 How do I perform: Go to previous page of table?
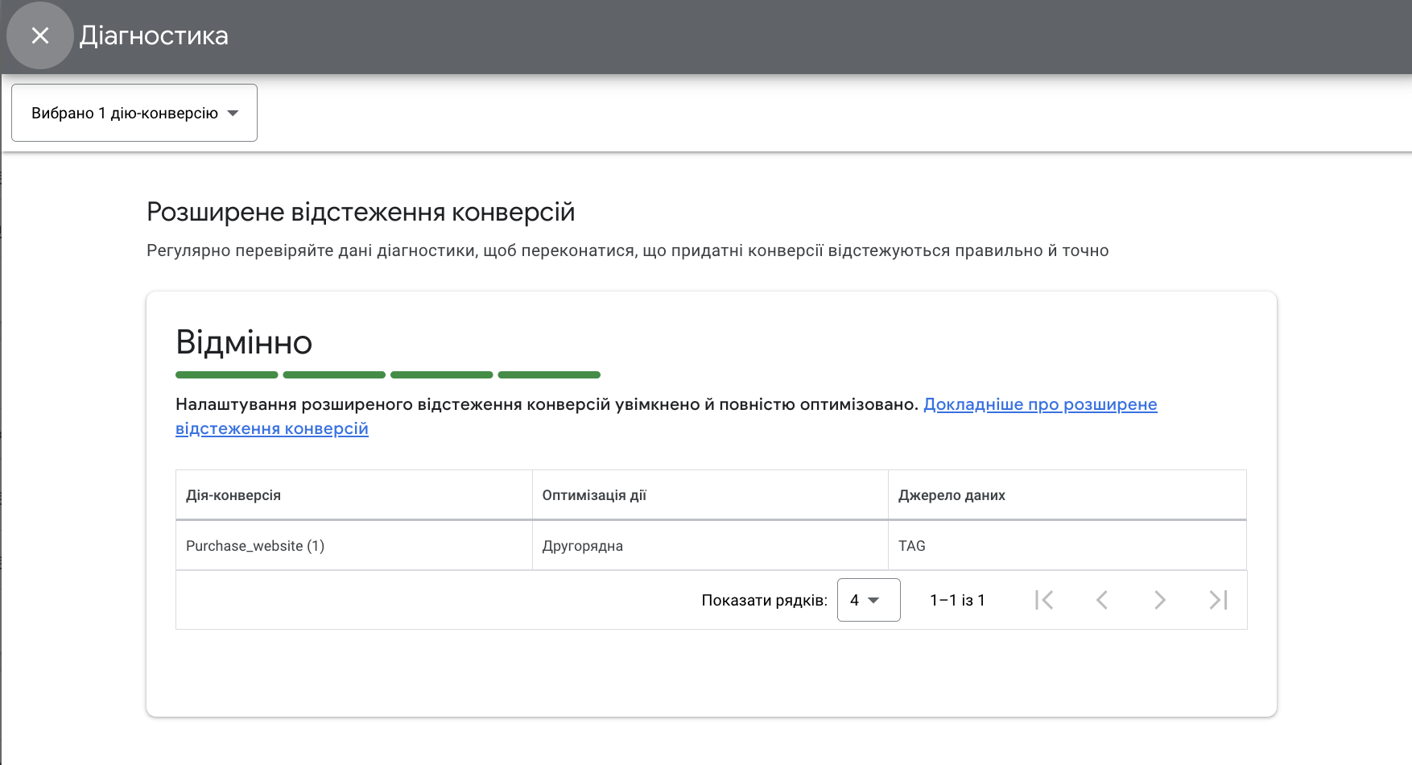click(1102, 600)
